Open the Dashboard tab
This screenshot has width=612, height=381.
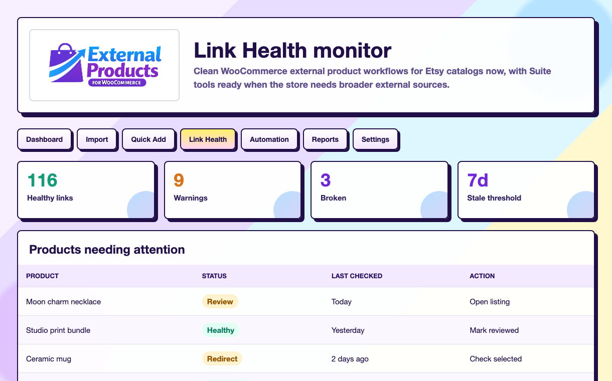pyautogui.click(x=45, y=139)
